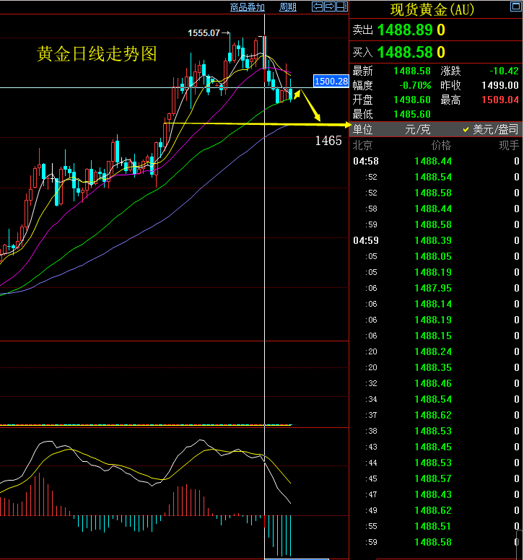
Task: Click the blue 1500.28 price axis label
Action: (x=331, y=81)
